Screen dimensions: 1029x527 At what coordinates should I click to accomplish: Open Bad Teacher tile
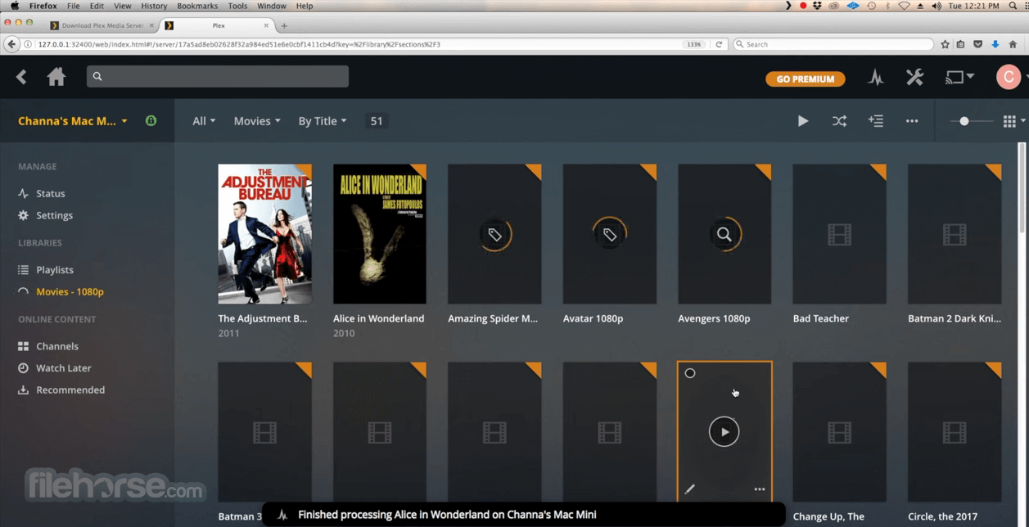[840, 234]
